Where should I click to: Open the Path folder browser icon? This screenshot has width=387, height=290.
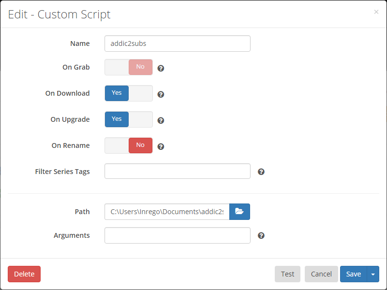(239, 211)
